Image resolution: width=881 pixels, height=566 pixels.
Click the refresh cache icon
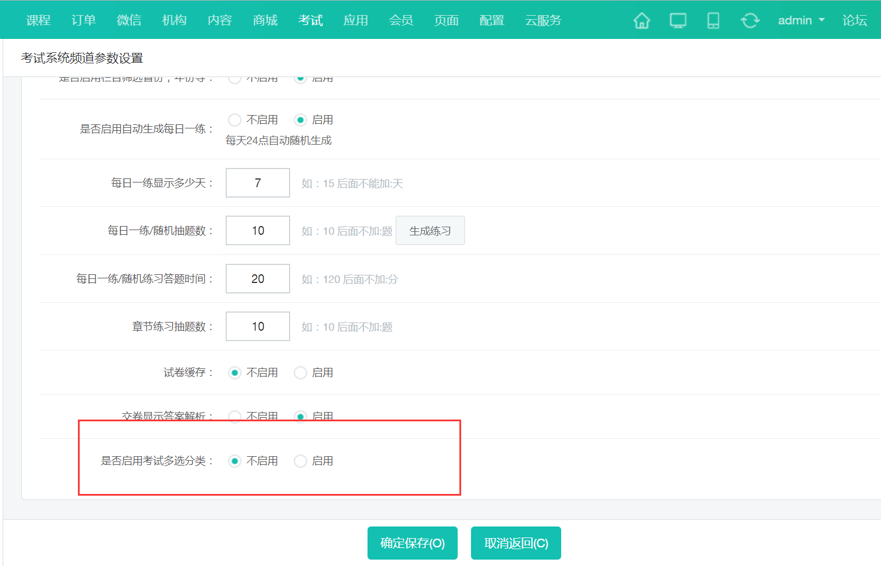[x=750, y=20]
